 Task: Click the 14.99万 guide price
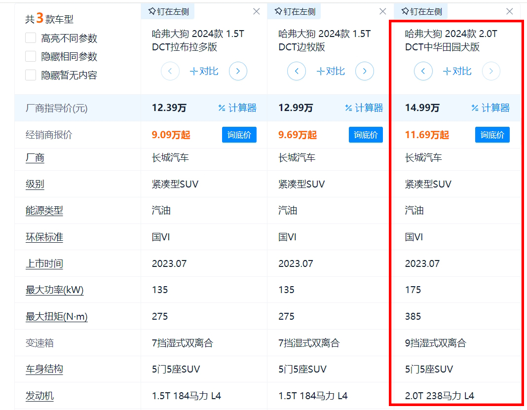pos(422,108)
